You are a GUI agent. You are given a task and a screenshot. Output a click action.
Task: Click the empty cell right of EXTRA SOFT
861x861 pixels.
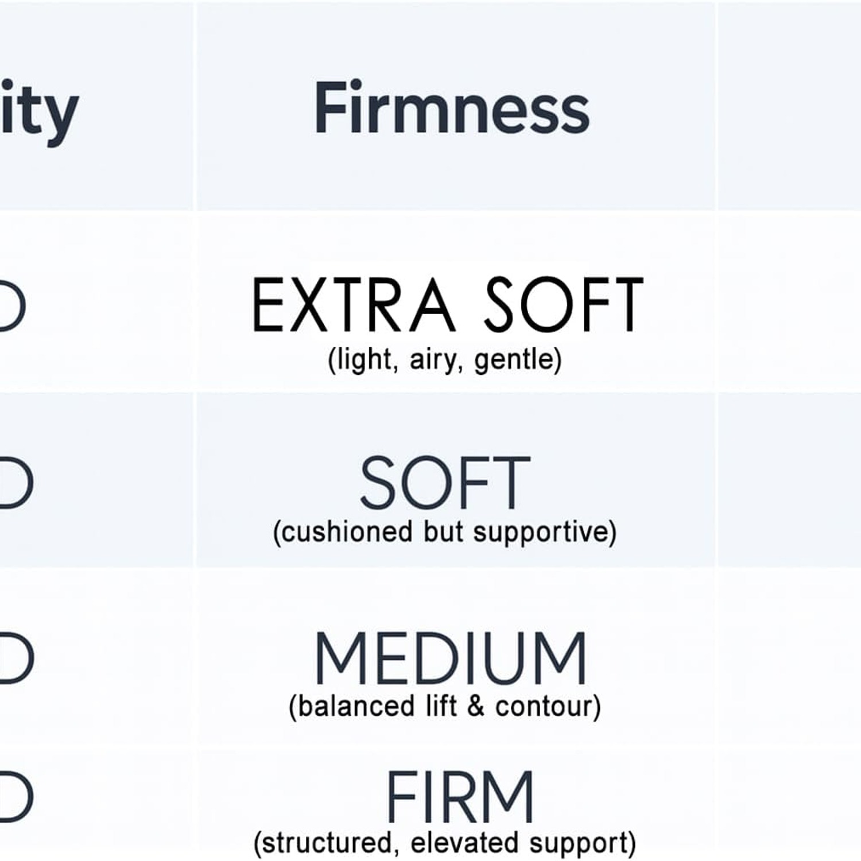pos(789,302)
